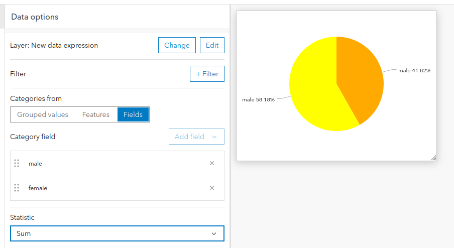Open the Sum statistic dropdown
Viewport: 454px width, 248px height.
tap(117, 234)
